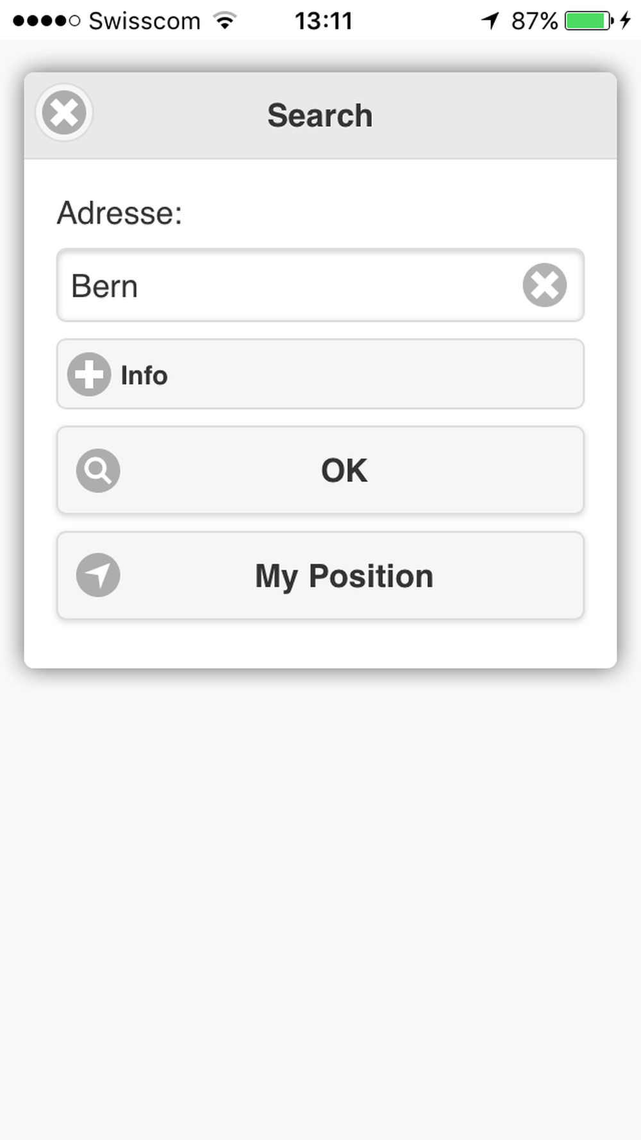641x1140 pixels.
Task: Tap the charging bolt icon
Action: 626,21
